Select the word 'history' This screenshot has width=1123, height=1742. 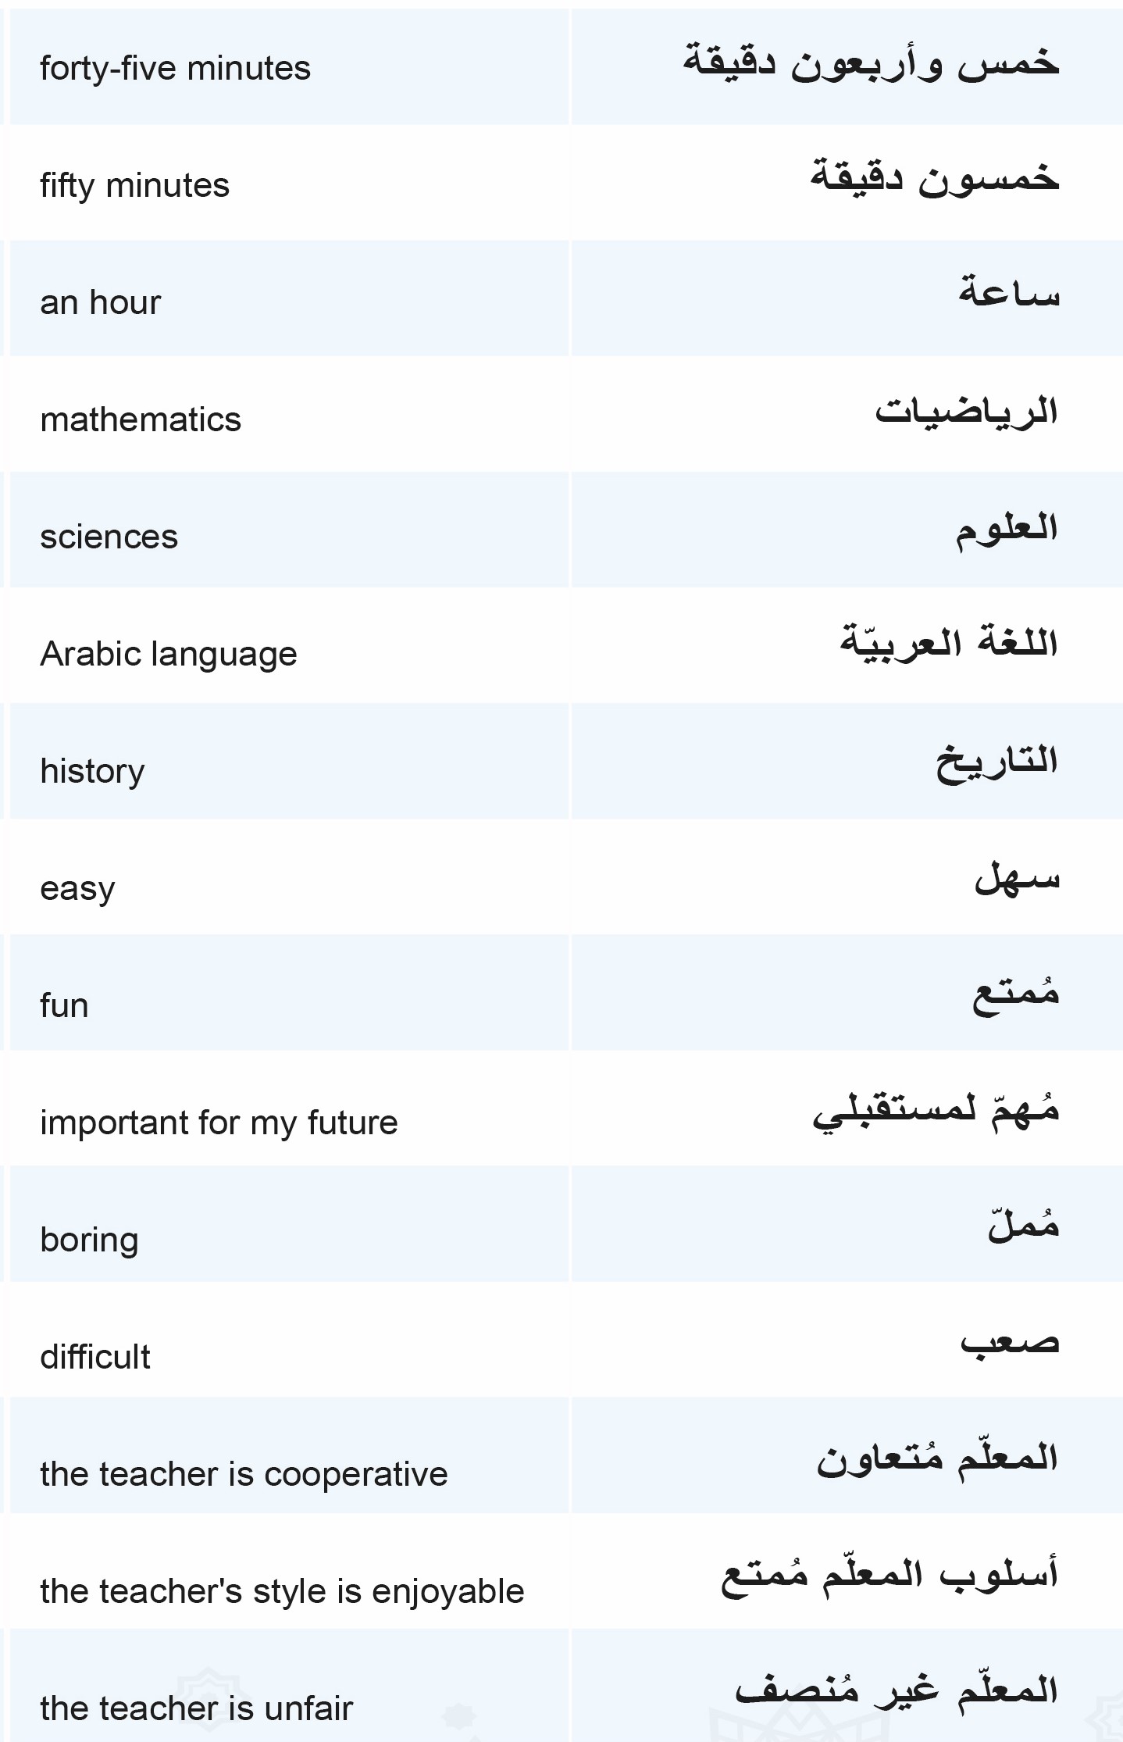[x=92, y=772]
